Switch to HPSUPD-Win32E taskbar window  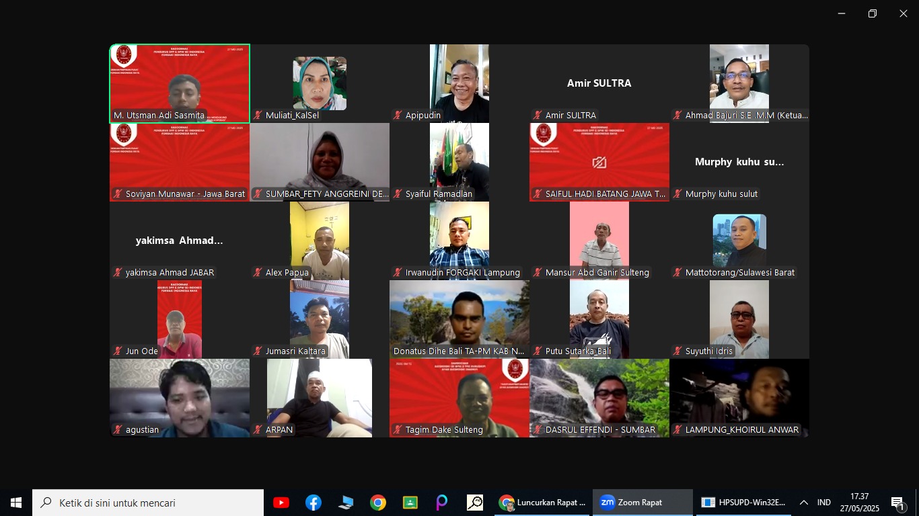click(743, 503)
